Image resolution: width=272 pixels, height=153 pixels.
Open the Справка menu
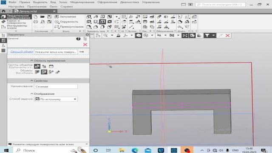click(x=67, y=7)
